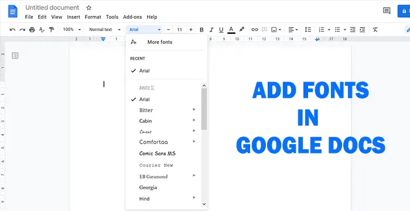Open the Format menu
This screenshot has height=211, width=410.
pyautogui.click(x=93, y=17)
